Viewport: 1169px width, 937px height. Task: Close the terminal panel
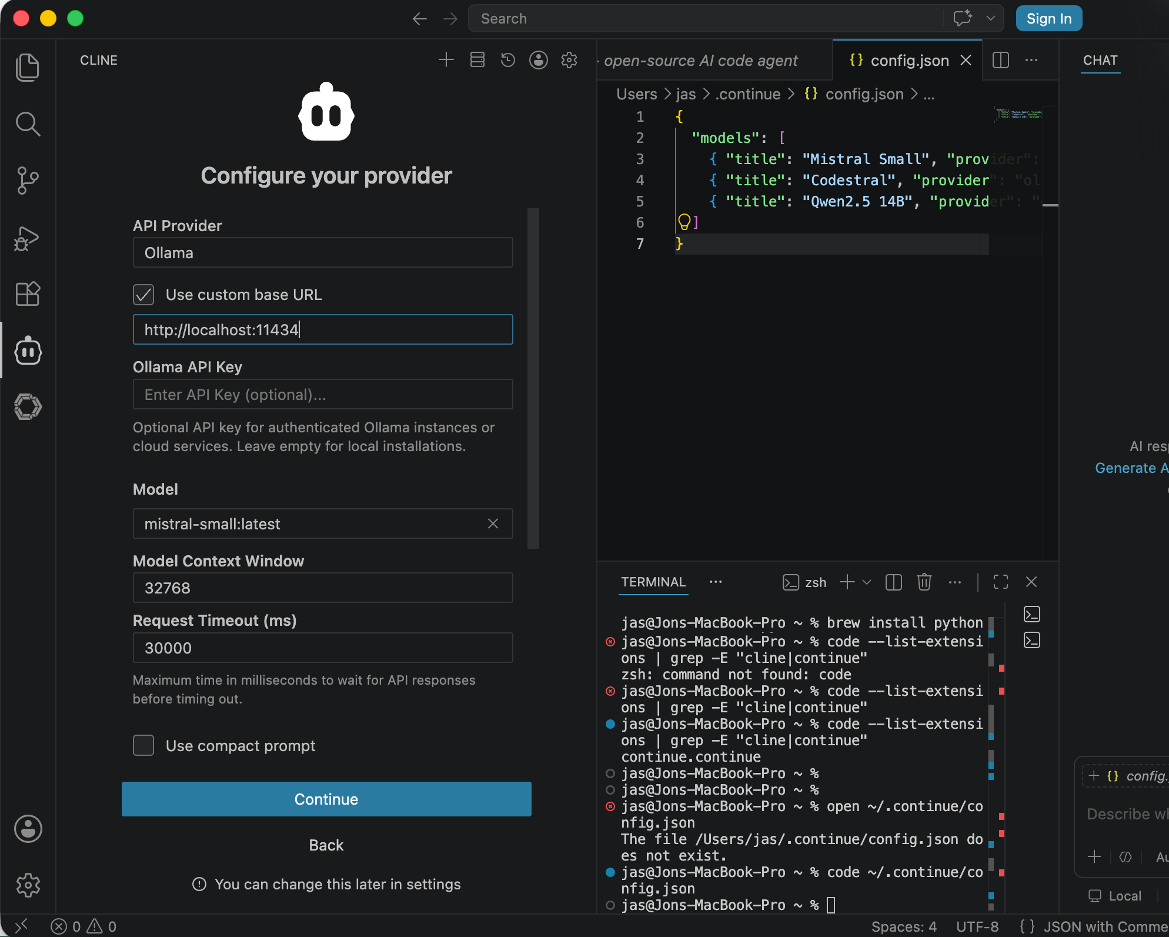1031,582
